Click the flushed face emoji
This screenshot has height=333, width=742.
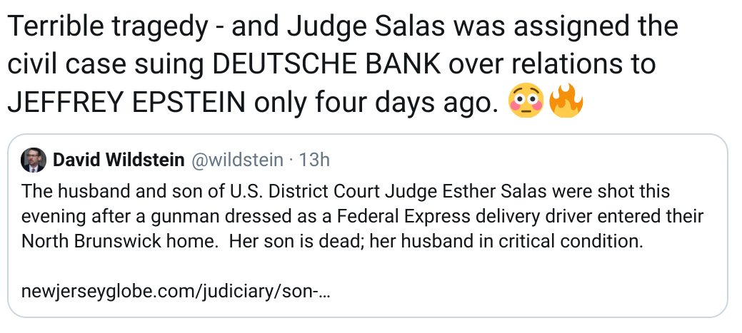pyautogui.click(x=526, y=103)
